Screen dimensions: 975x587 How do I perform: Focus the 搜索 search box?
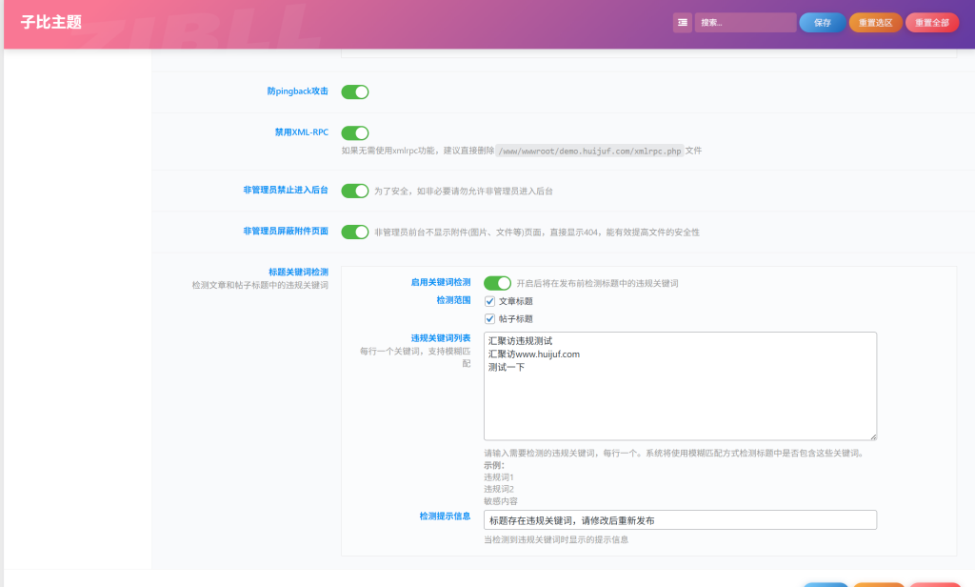pyautogui.click(x=745, y=23)
